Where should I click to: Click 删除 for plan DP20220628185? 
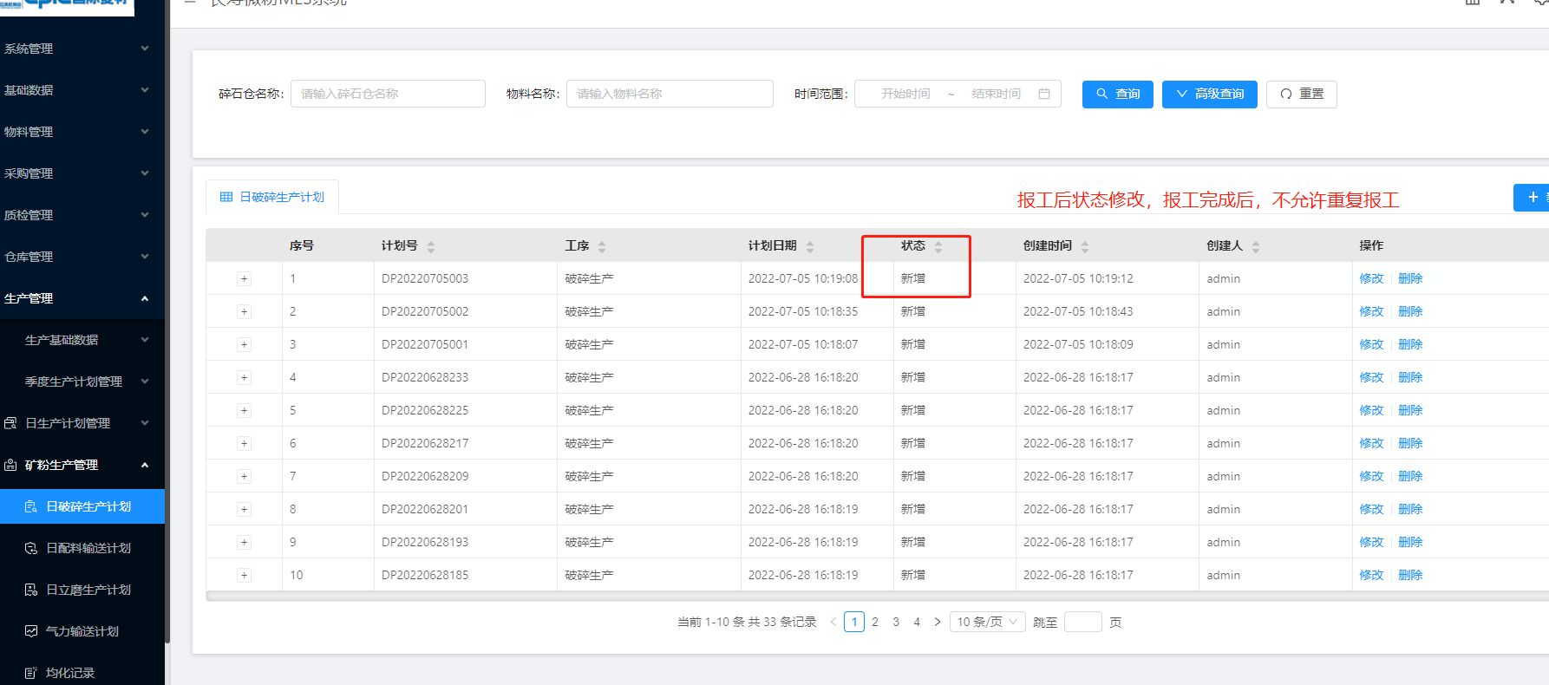1410,575
